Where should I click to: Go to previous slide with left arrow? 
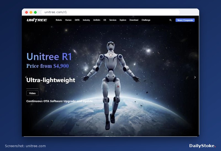(x=26, y=77)
